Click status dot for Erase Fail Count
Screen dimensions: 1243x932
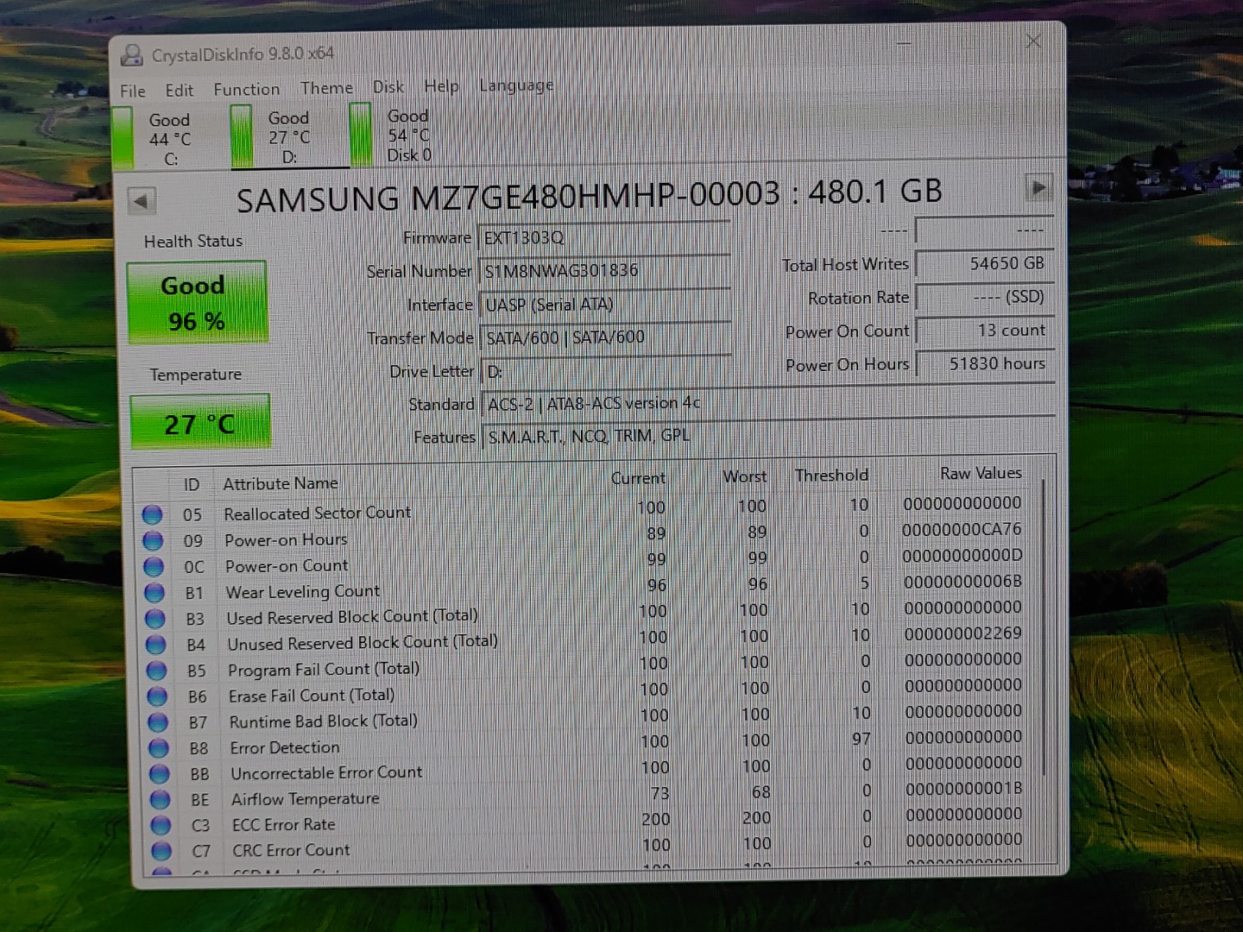click(158, 696)
